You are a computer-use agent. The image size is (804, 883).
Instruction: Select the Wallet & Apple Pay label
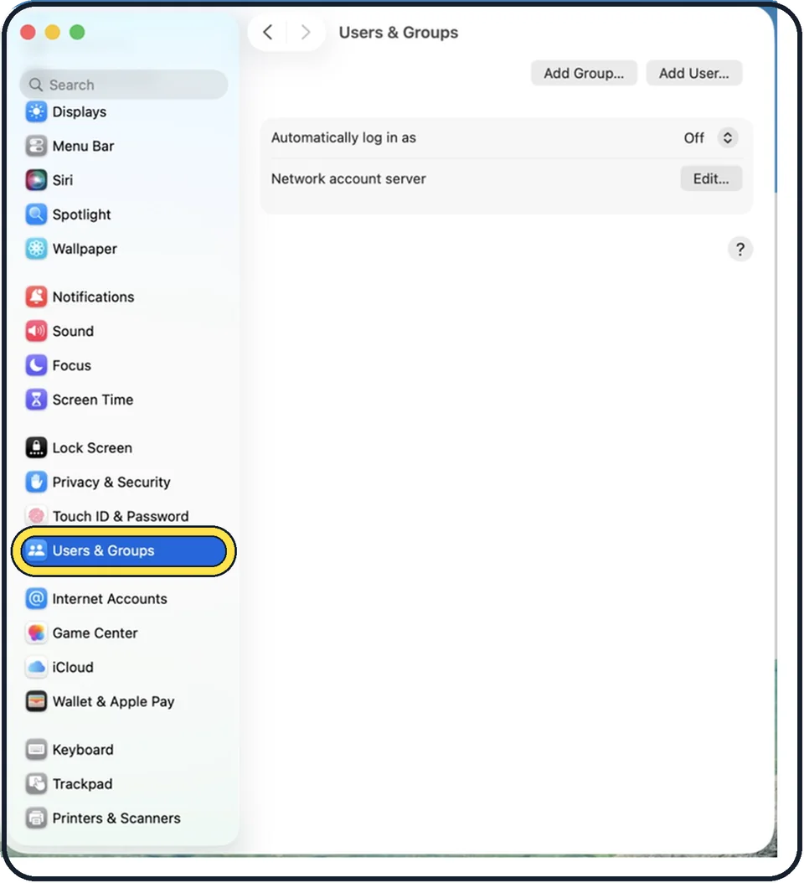(114, 702)
